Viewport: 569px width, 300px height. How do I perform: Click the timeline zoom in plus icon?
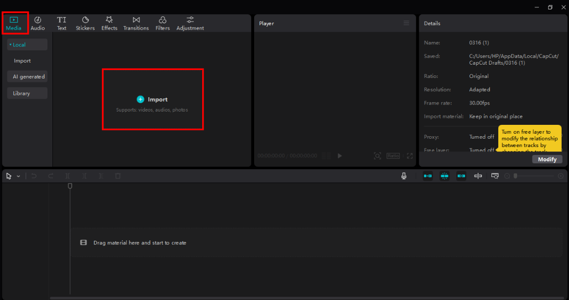click(x=561, y=176)
